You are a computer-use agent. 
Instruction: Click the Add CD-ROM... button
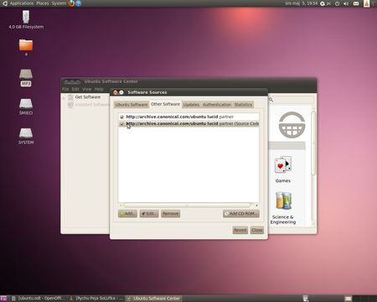tap(241, 214)
